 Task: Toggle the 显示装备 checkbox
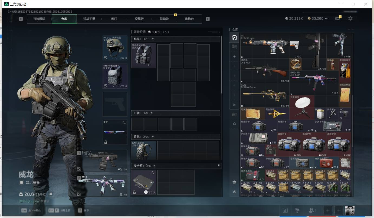click(x=22, y=182)
